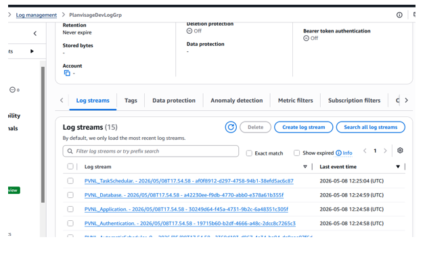
Task: Open the Info icon beside Show expired
Action: (x=338, y=153)
